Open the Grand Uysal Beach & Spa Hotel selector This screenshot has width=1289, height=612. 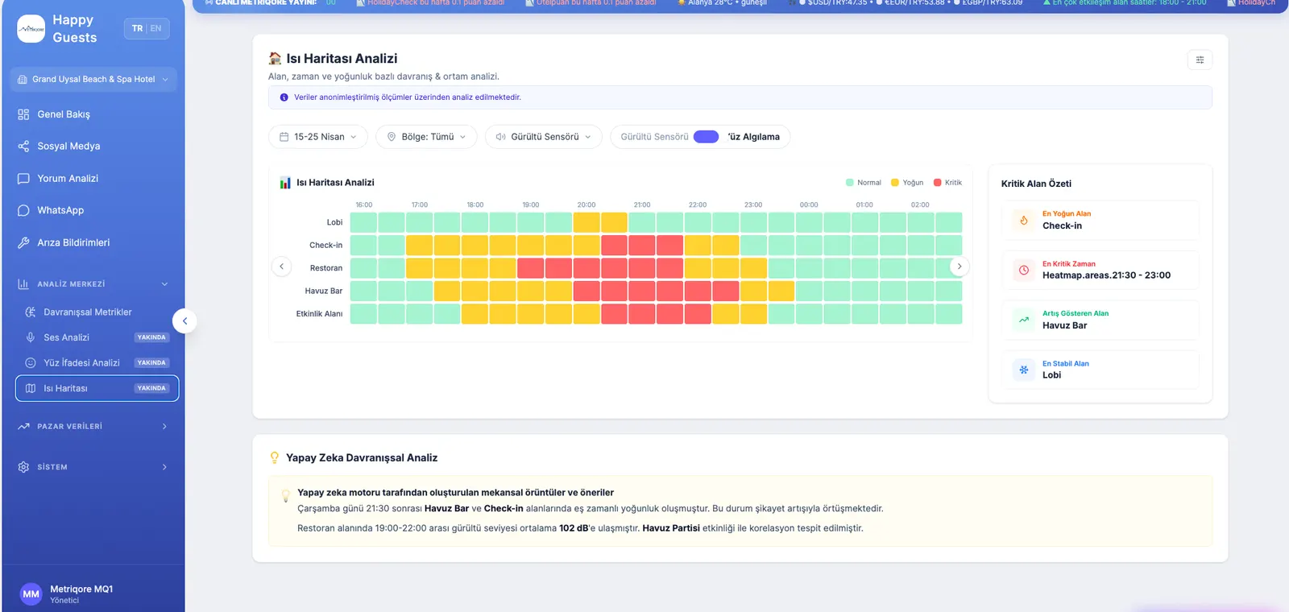click(x=93, y=79)
